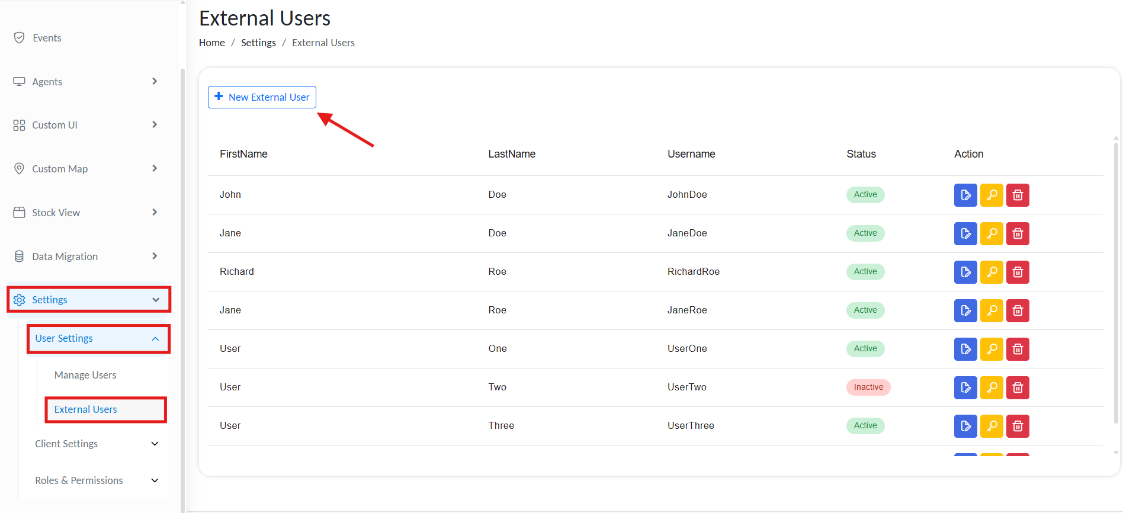Collapse the User Settings submenu
Viewport: 1123px width, 513px height.
98,339
